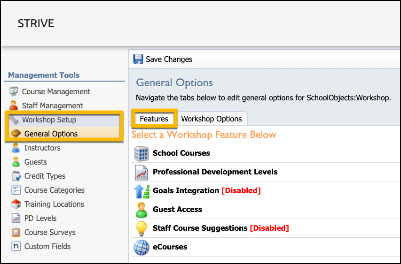
Task: Click the Course Surveys clipboard icon
Action: click(16, 233)
